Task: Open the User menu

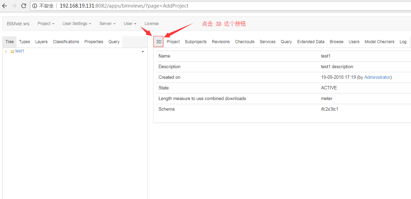Action: coord(130,23)
